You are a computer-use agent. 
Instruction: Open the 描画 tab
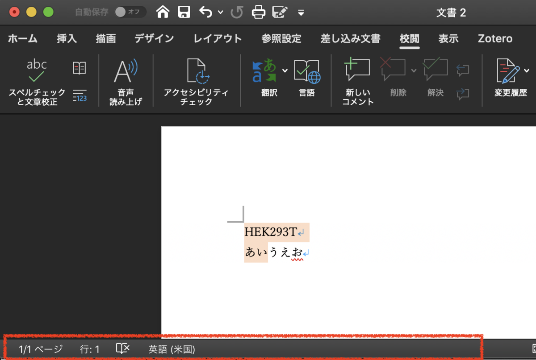point(106,39)
